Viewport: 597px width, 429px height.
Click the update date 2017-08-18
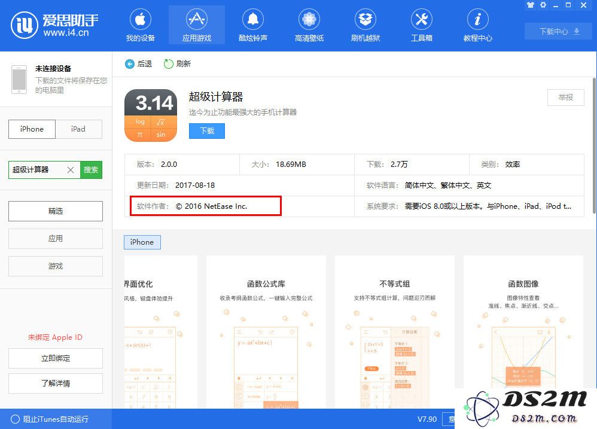(x=195, y=185)
